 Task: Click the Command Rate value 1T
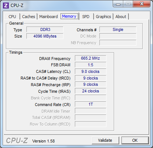91,104
